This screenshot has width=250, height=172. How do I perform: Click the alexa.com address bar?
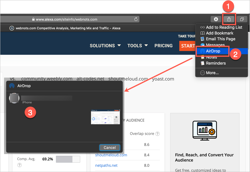(x=66, y=19)
